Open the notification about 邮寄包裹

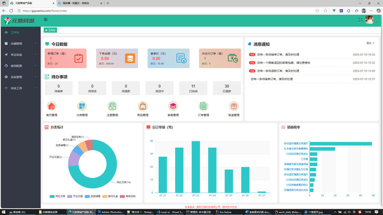pyautogui.click(x=312, y=63)
